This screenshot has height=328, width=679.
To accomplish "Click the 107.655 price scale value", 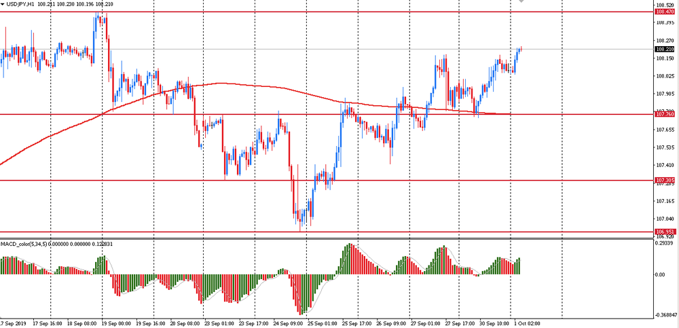I will (665, 130).
